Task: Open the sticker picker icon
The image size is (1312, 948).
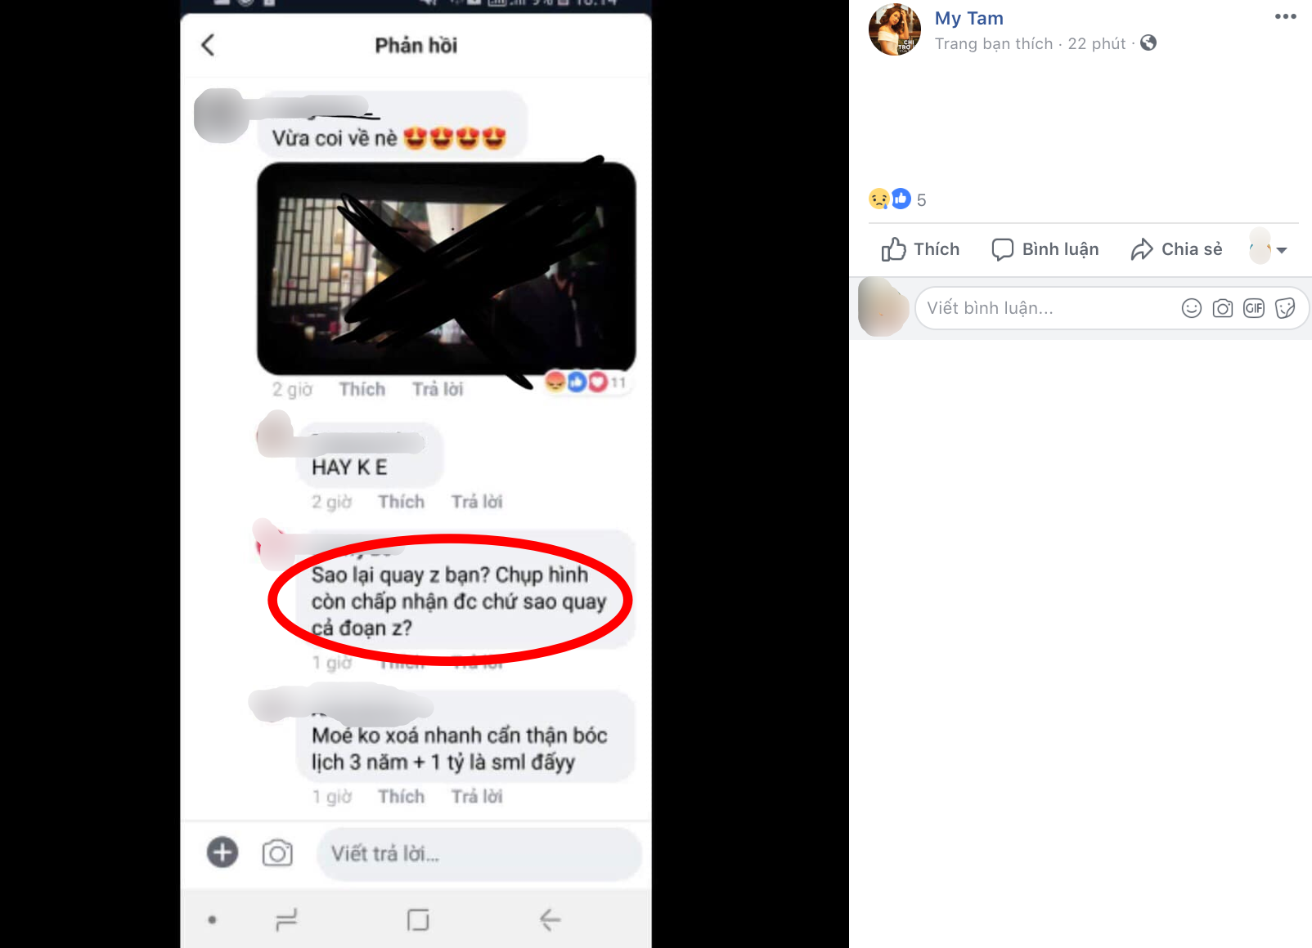Action: (1285, 308)
